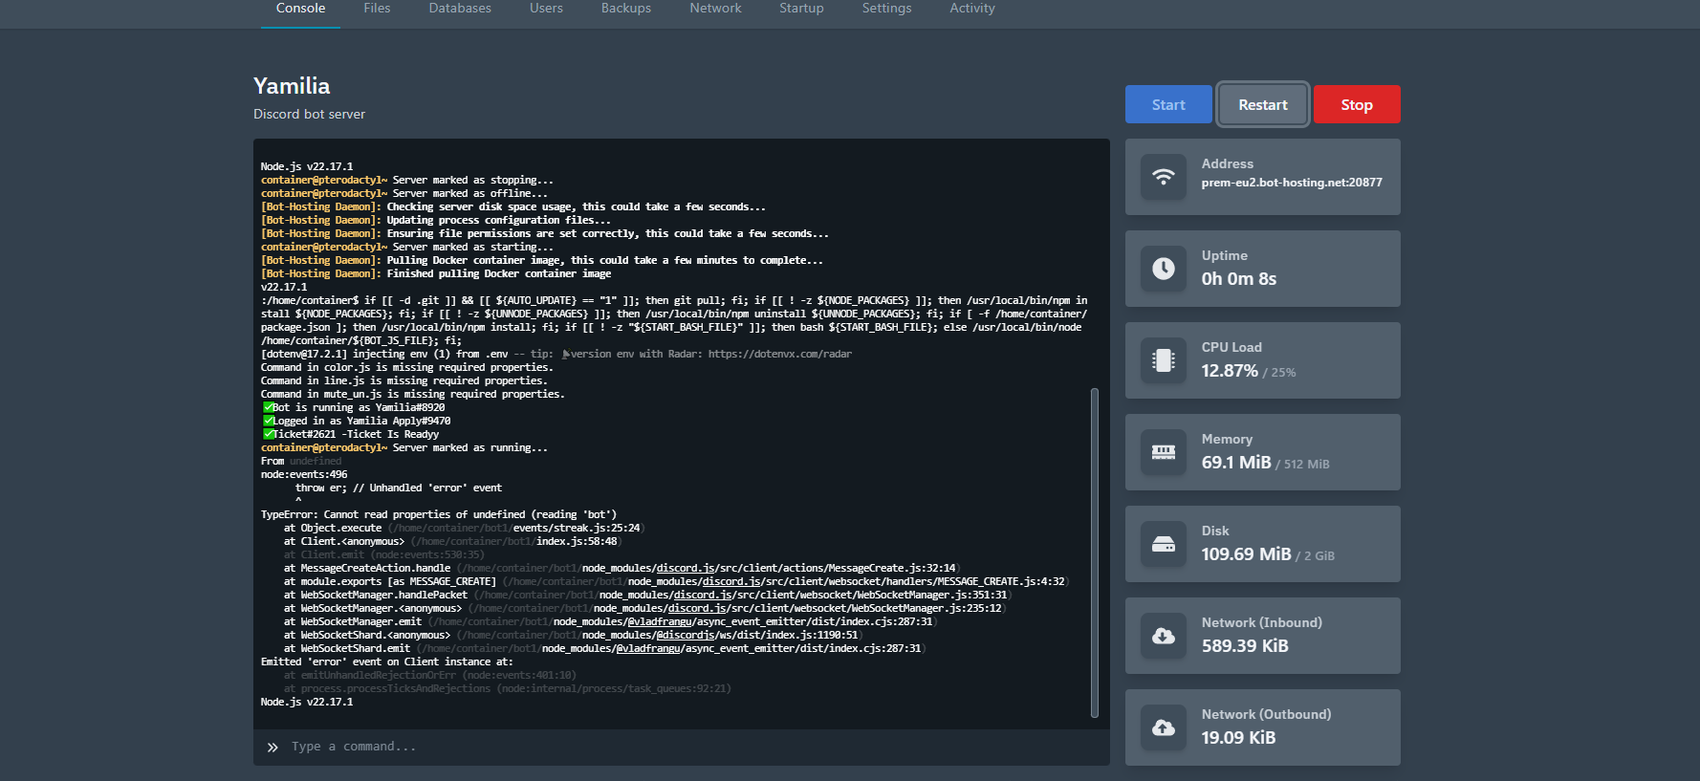Go to the Settings tab

click(x=886, y=9)
